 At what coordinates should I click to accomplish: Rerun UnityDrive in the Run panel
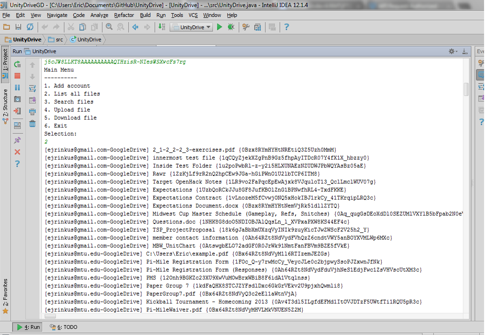pyautogui.click(x=17, y=64)
